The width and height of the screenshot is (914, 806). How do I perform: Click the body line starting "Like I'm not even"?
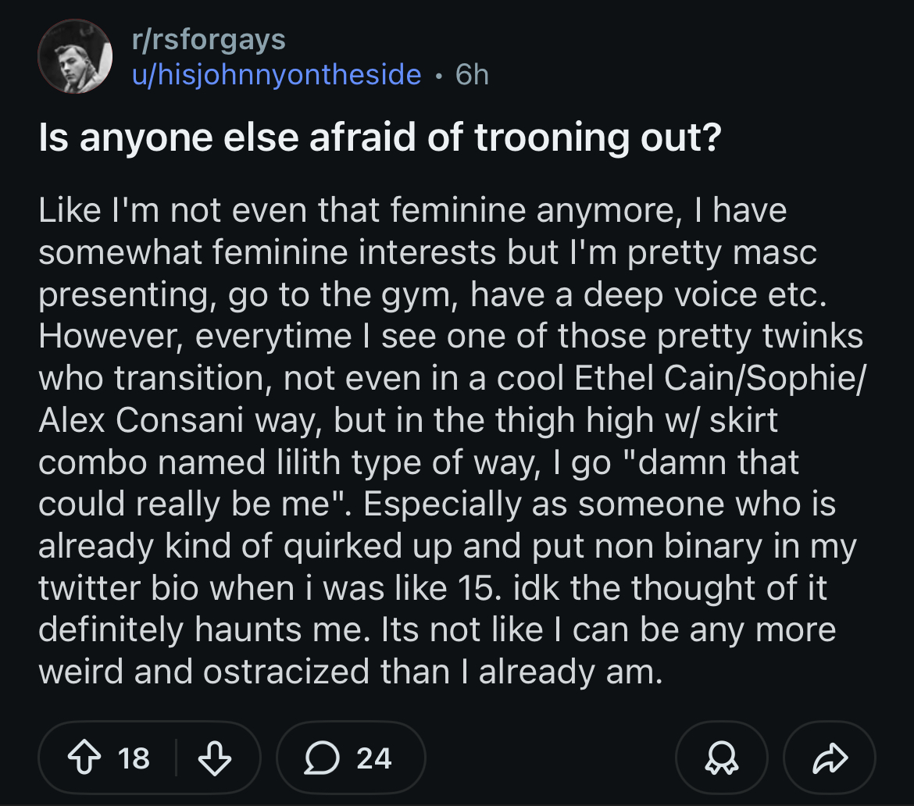[x=412, y=211]
